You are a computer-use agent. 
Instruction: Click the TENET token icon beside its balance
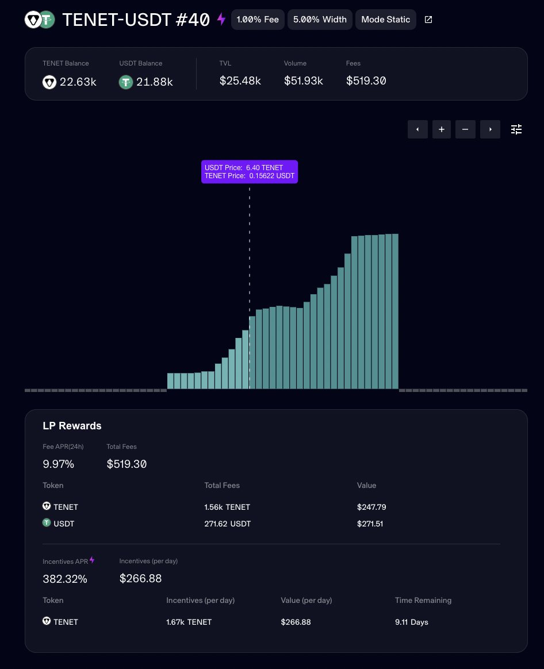(x=49, y=82)
